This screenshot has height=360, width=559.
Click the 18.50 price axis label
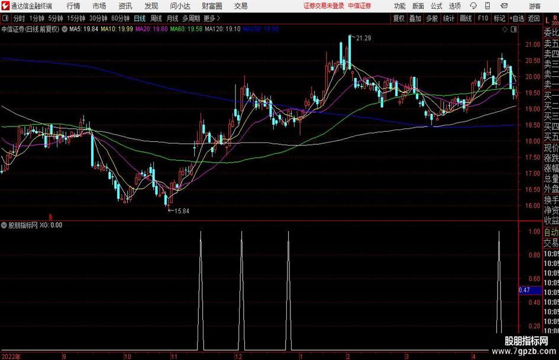[532, 125]
